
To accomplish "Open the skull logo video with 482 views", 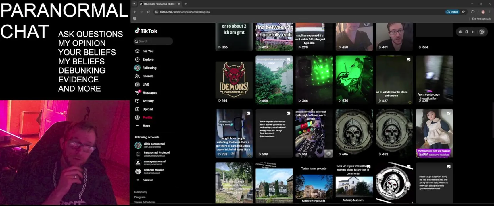I will tap(394, 133).
